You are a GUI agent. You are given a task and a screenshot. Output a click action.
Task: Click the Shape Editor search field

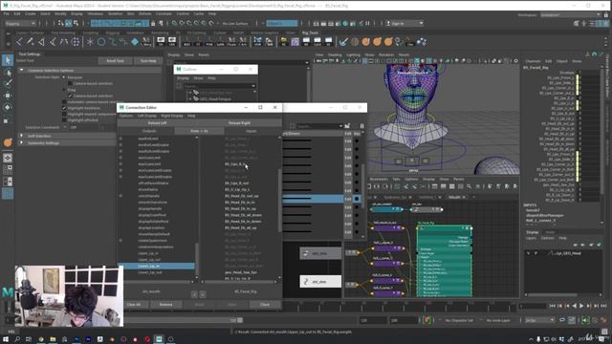[x=319, y=126]
